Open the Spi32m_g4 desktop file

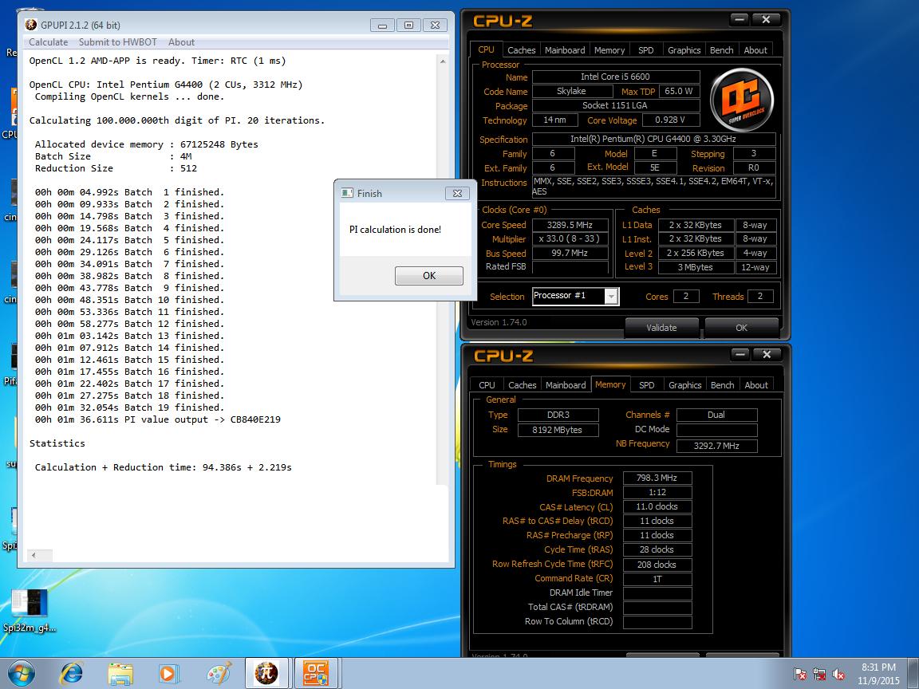(29, 611)
